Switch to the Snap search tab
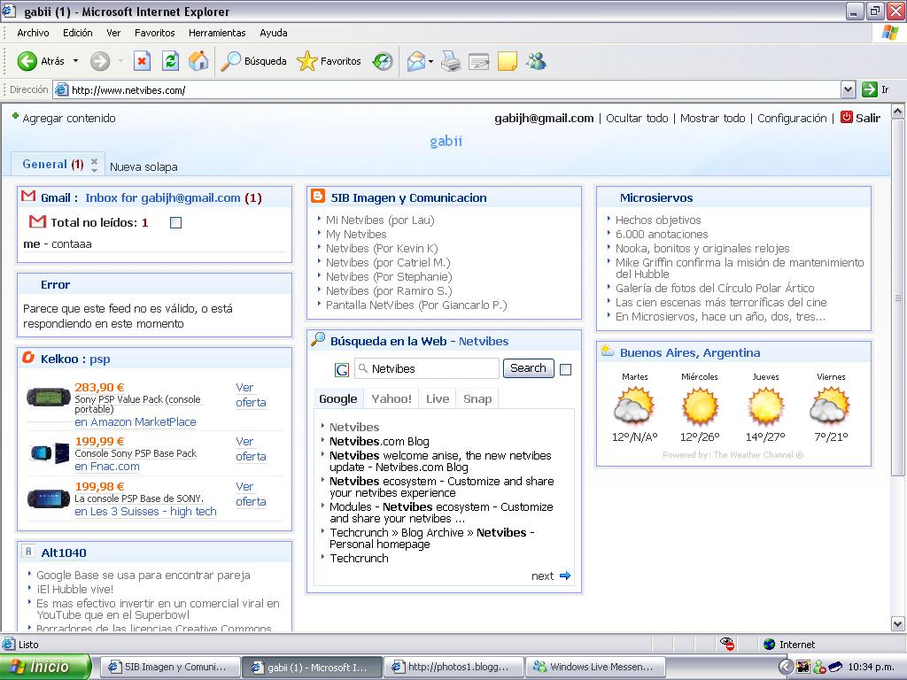The width and height of the screenshot is (907, 680). pos(477,398)
